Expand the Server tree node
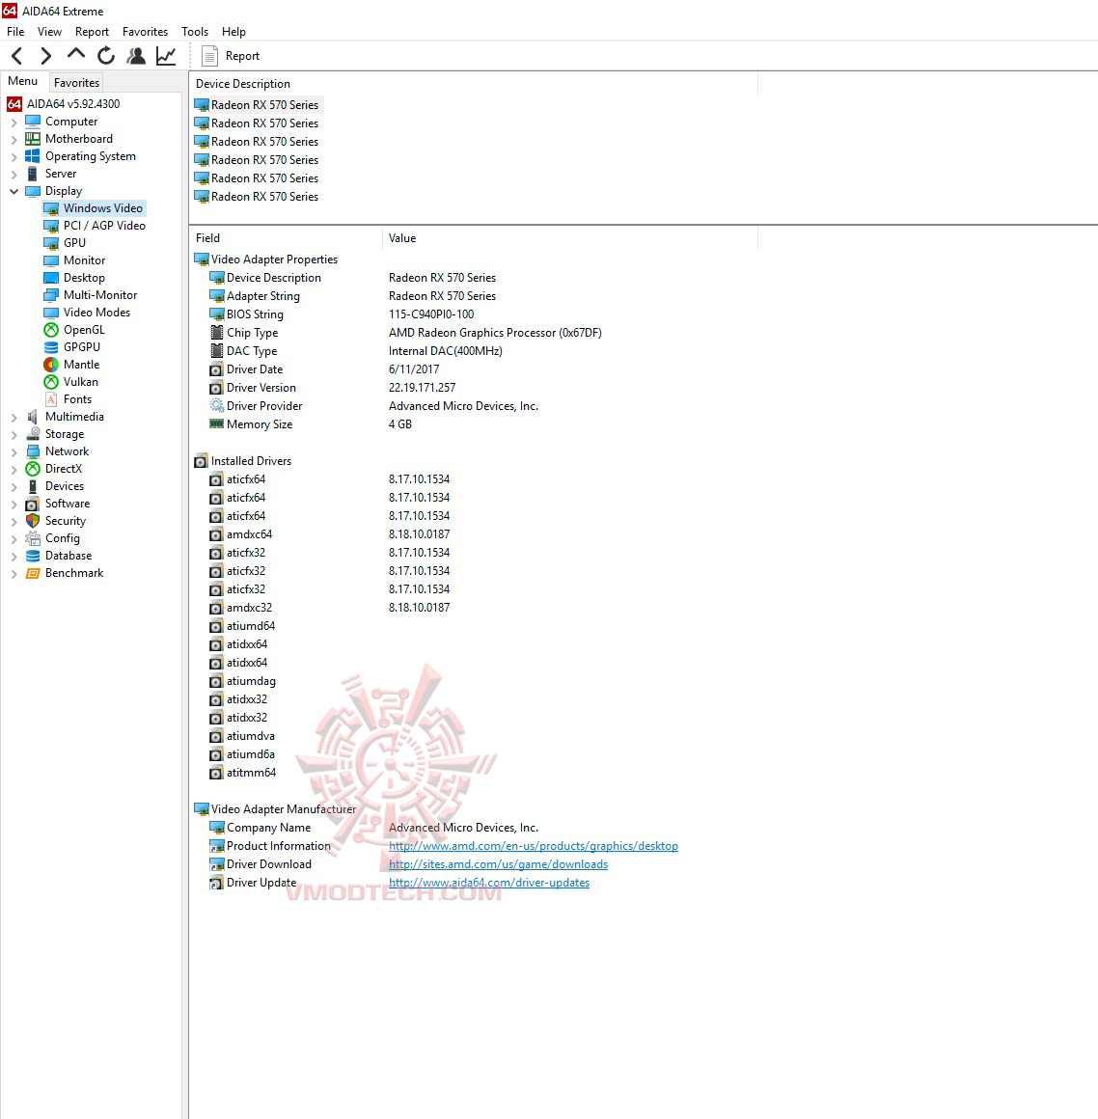 coord(14,175)
